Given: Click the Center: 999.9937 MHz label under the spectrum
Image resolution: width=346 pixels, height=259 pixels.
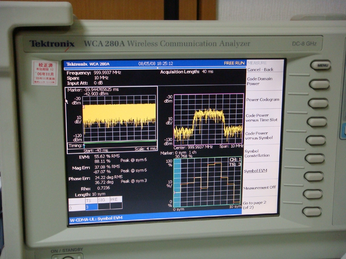Looking at the screenshot, I should [193, 147].
